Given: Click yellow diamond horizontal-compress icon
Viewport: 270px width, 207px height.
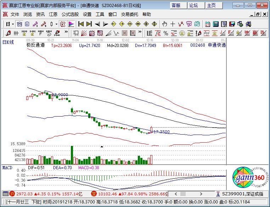Looking at the screenshot, I should pos(138,24).
